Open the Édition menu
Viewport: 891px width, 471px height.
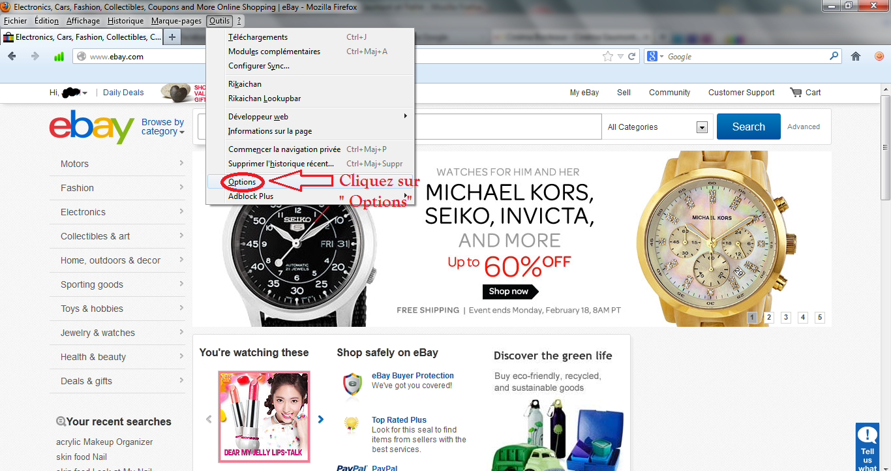pyautogui.click(x=46, y=21)
